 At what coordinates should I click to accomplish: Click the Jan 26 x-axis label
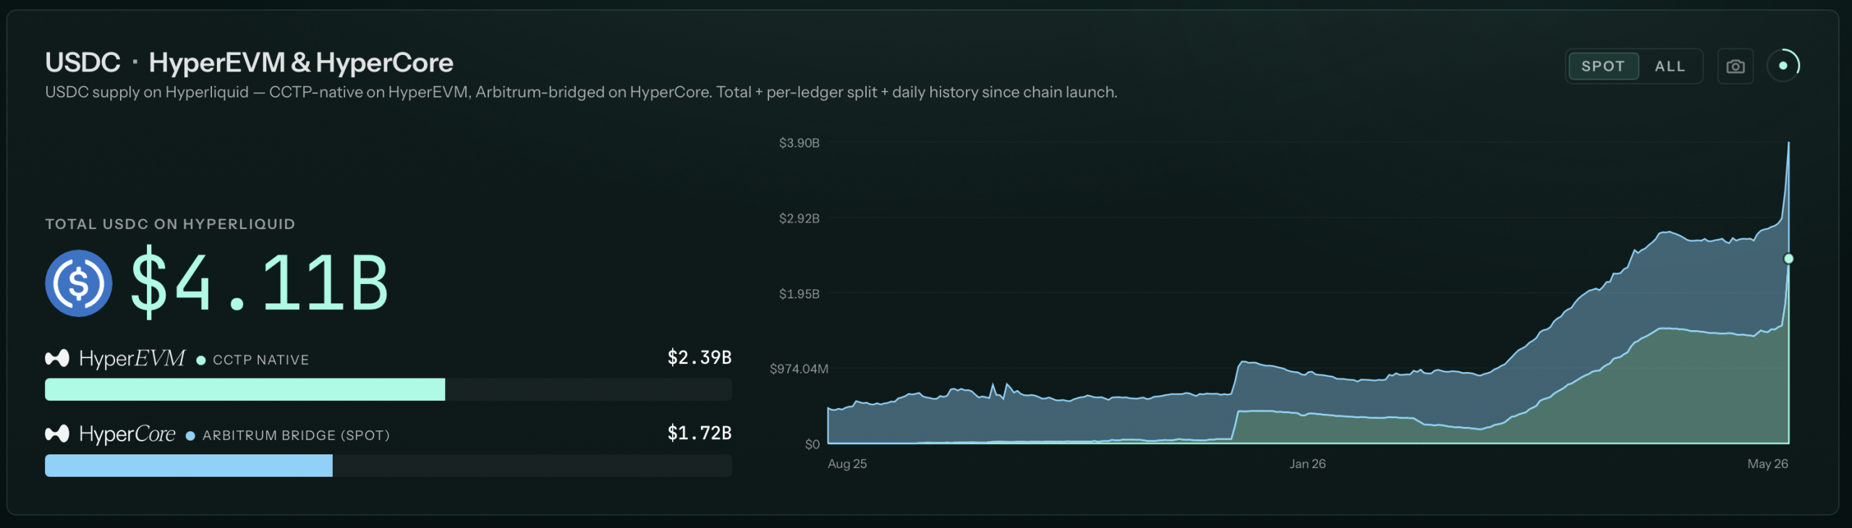point(1308,464)
